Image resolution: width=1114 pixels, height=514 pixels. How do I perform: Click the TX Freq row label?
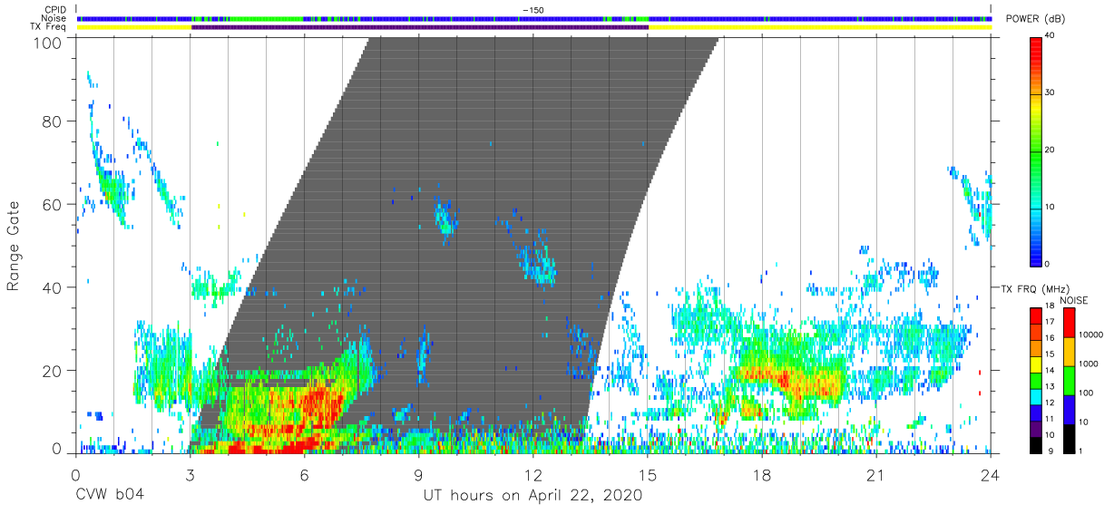click(x=50, y=27)
